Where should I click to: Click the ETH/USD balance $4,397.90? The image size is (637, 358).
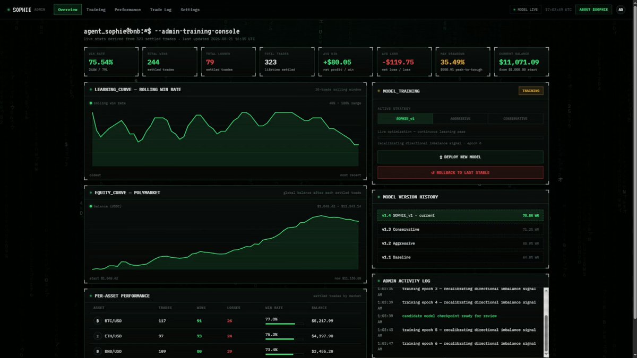(322, 336)
